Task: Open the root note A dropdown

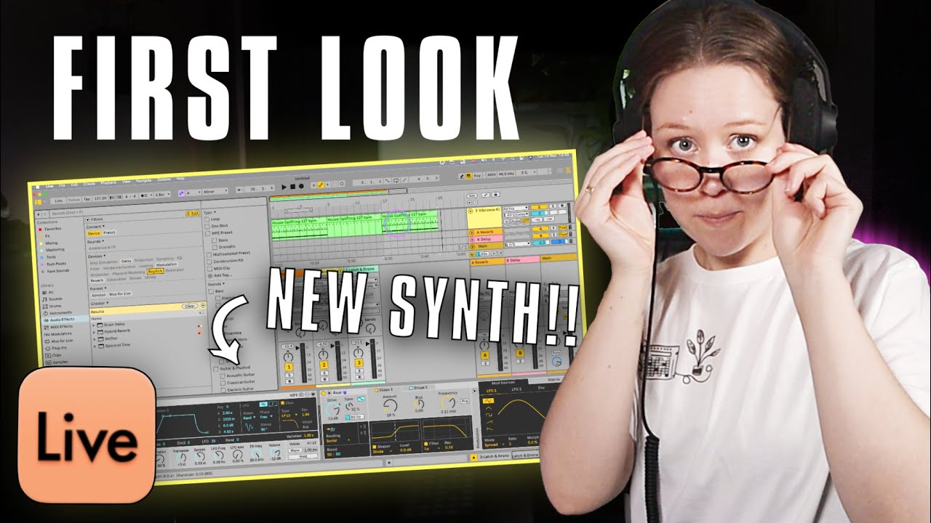Action: [x=193, y=192]
